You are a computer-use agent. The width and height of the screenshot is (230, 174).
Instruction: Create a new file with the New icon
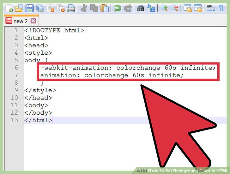(9, 8)
